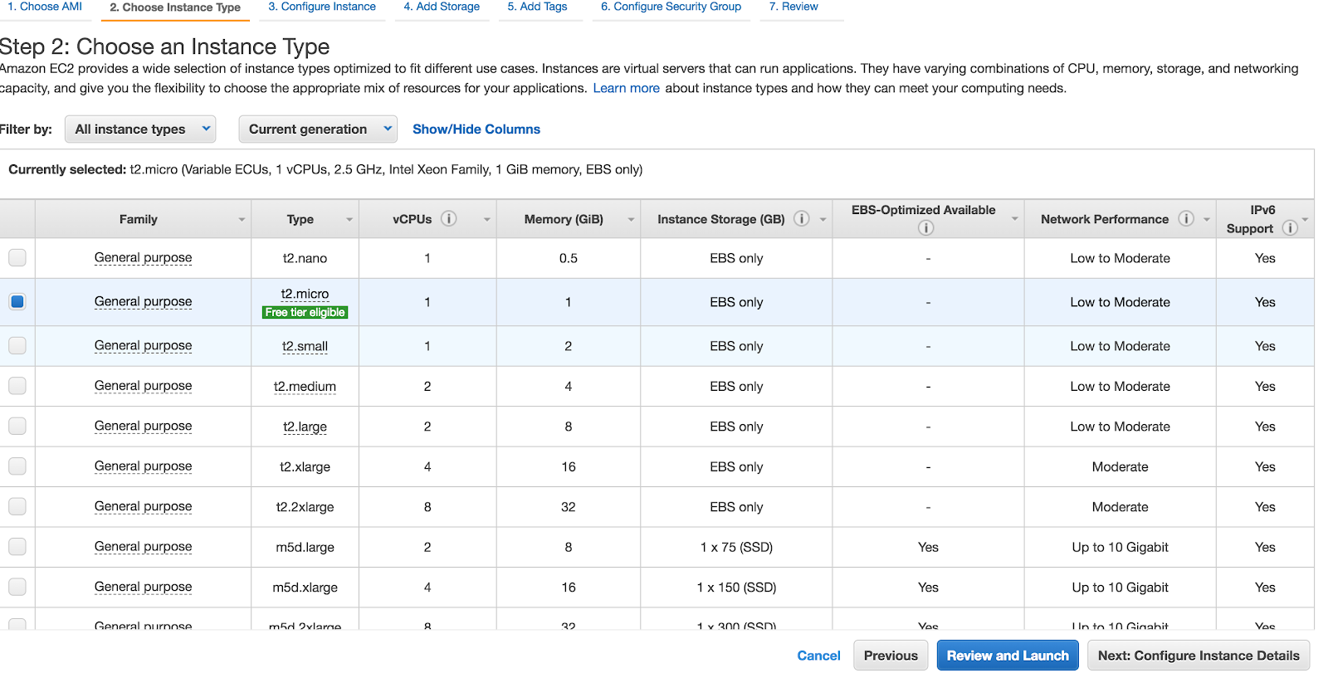Screen dimensions: 1328x678
Task: Click the Currently selected t2.micro summary text
Action: pyautogui.click(x=325, y=169)
